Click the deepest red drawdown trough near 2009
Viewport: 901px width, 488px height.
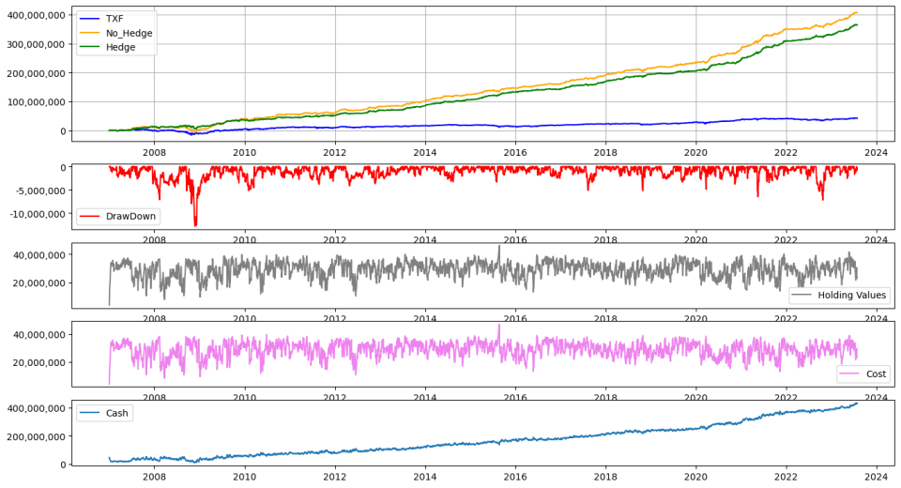(x=195, y=225)
